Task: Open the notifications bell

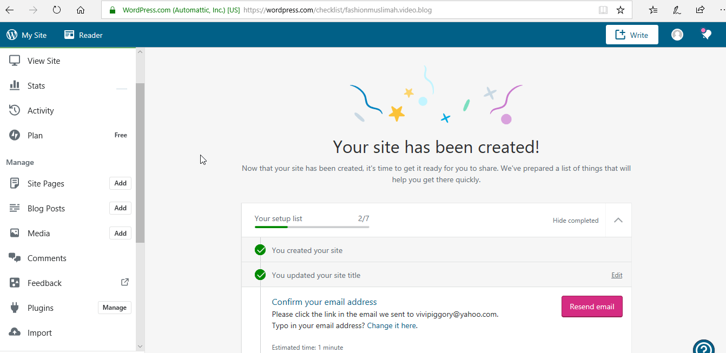Action: (x=706, y=34)
